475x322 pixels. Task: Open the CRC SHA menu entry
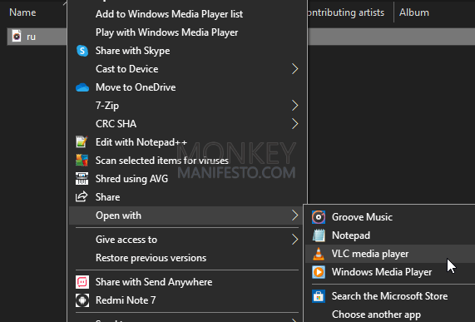coord(116,124)
